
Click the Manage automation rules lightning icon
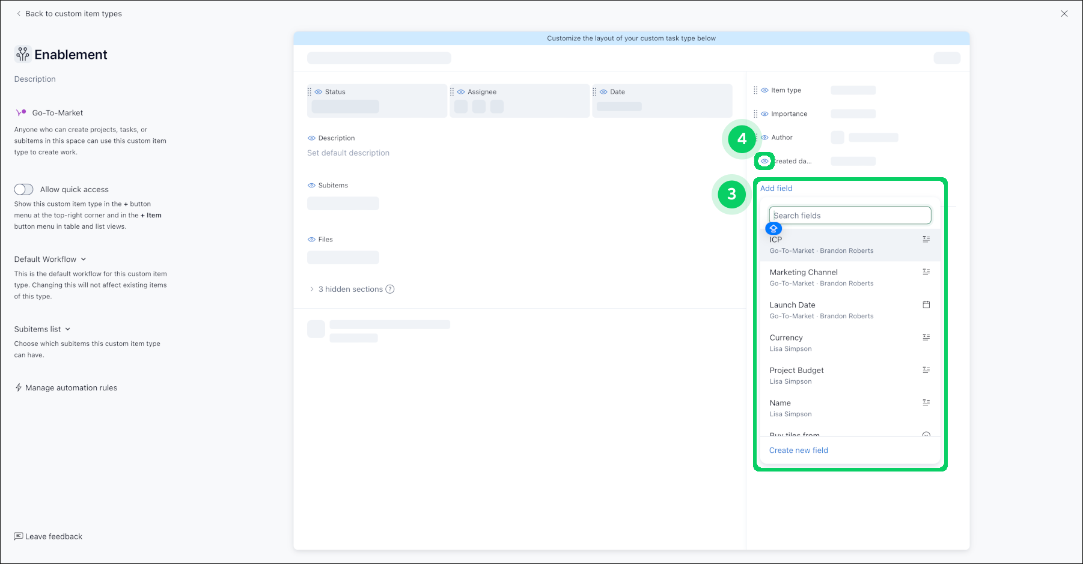(x=19, y=388)
